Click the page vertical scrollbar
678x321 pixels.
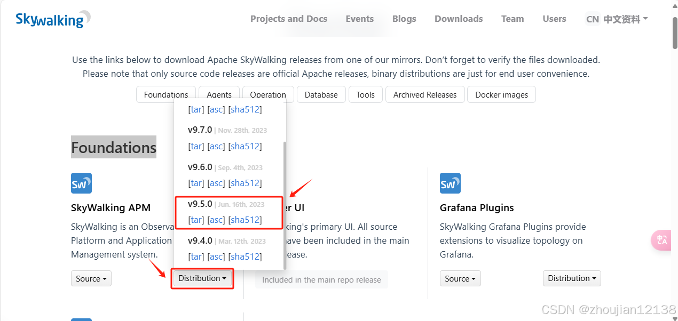[x=675, y=160]
